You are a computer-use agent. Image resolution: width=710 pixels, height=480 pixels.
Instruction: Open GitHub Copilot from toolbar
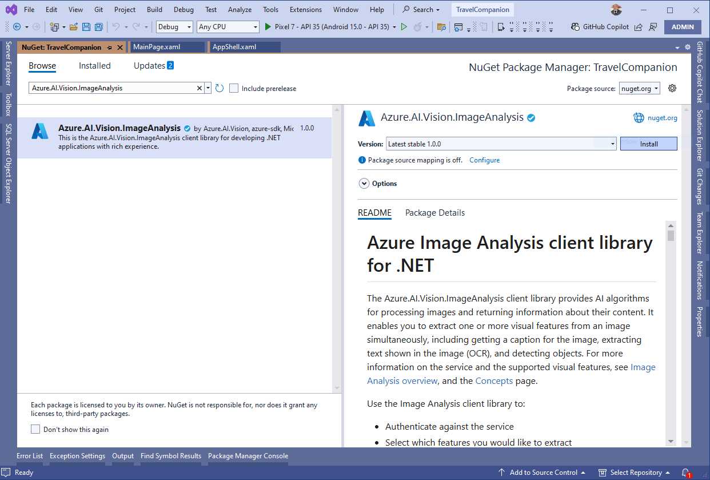pyautogui.click(x=600, y=27)
